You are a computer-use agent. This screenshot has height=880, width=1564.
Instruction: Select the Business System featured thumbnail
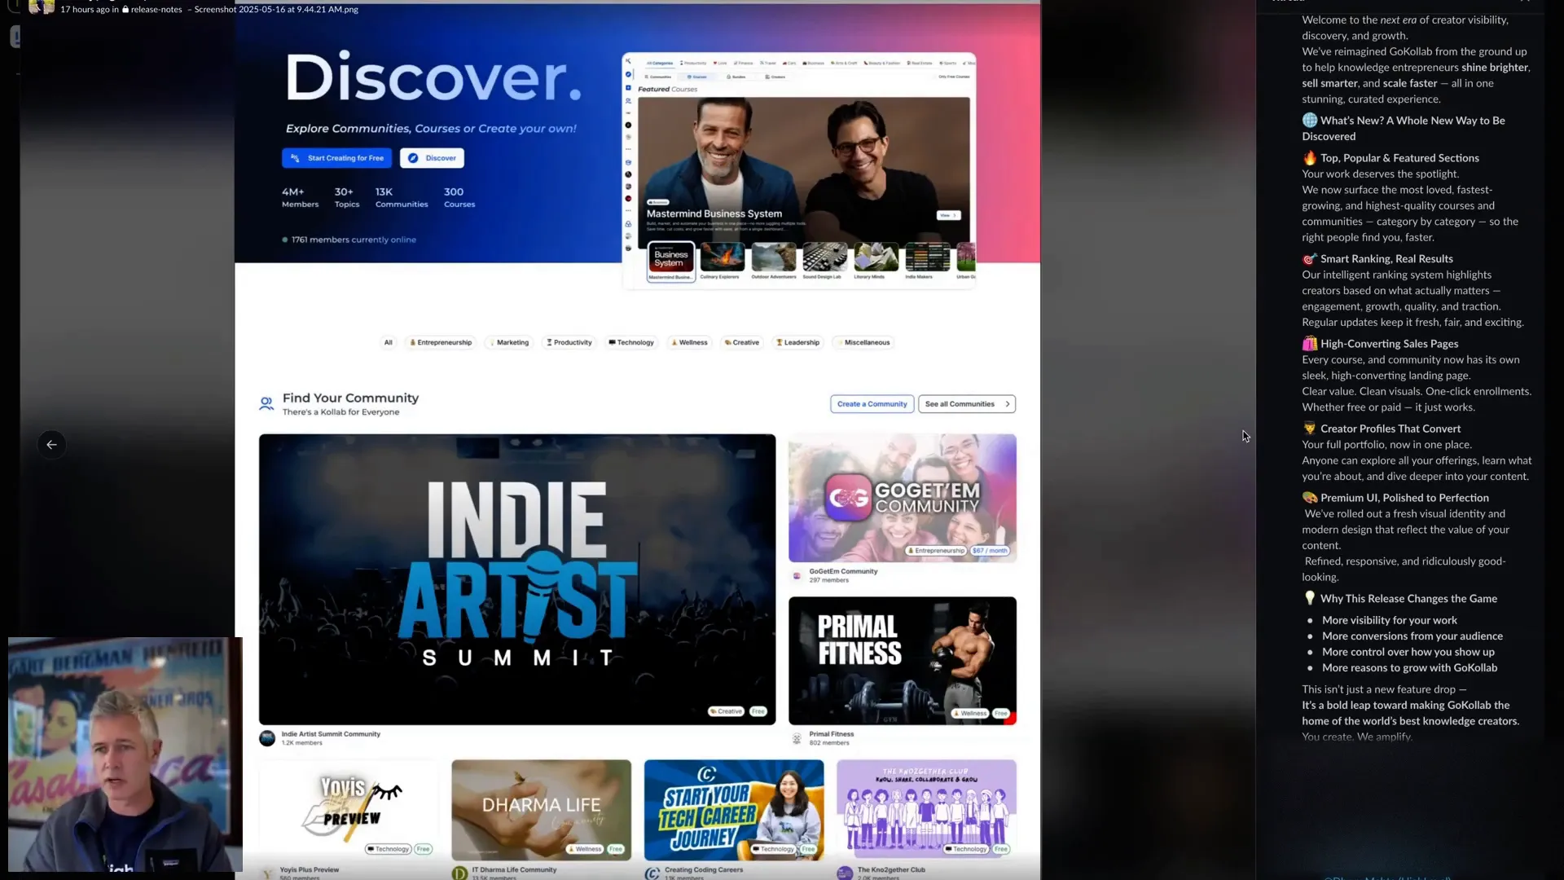[x=670, y=262]
